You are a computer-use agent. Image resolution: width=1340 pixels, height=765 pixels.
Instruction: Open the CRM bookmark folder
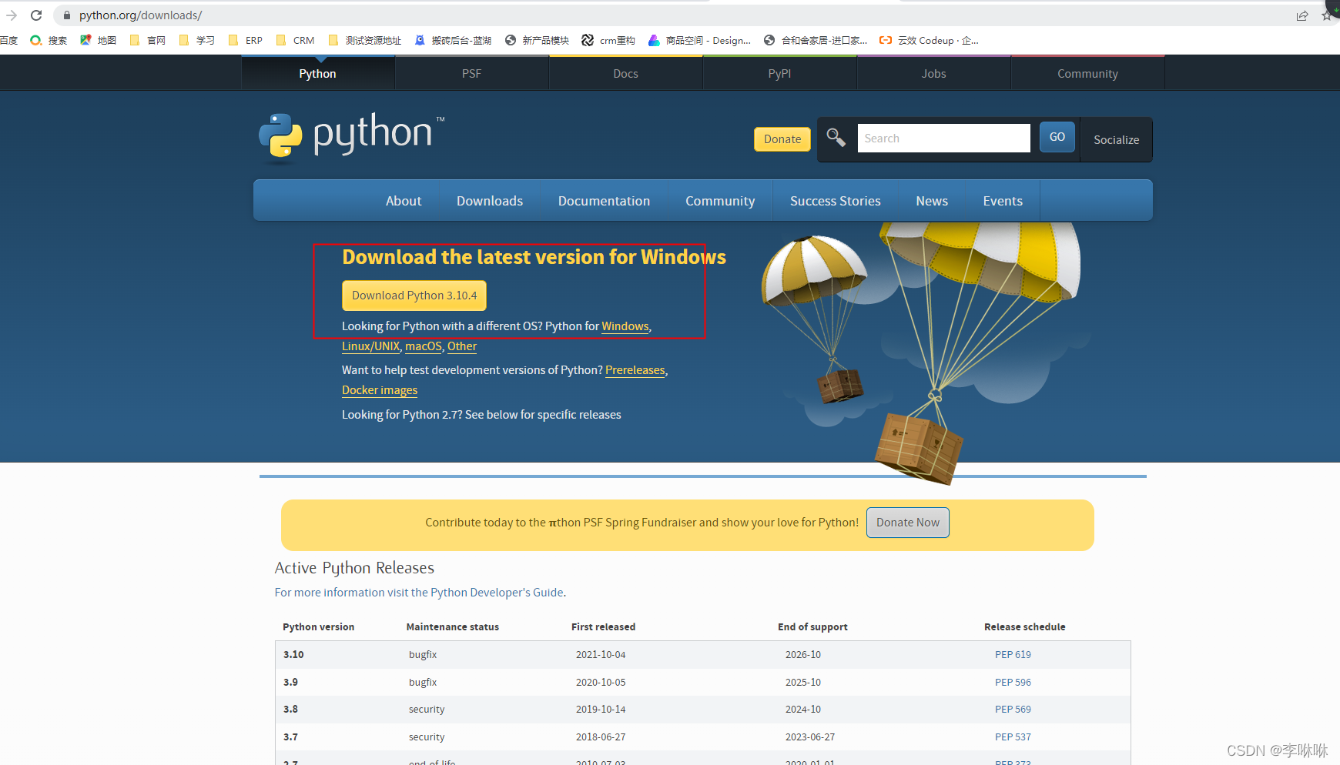[295, 41]
